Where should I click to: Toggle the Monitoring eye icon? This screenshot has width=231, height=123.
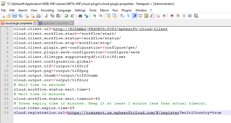(x=164, y=16)
